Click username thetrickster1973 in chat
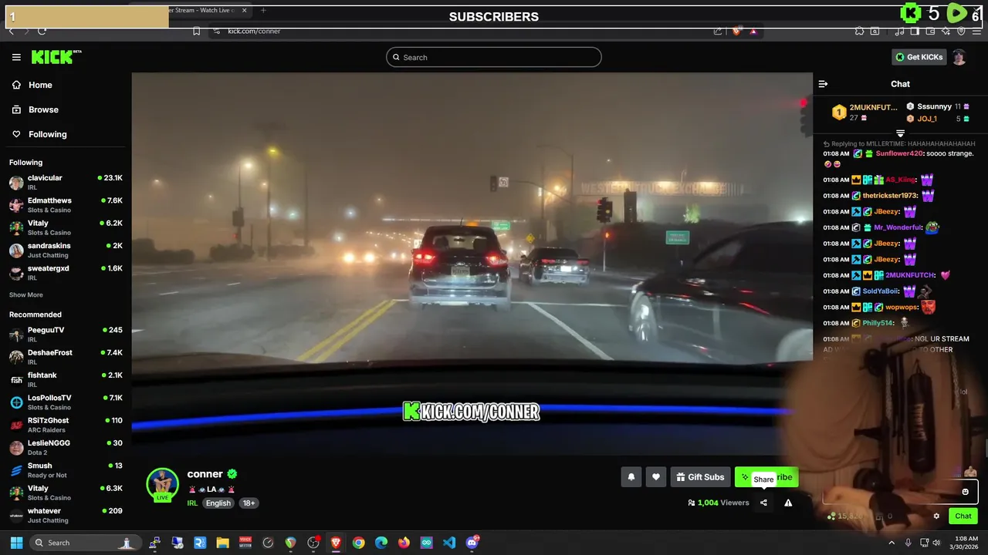The image size is (988, 555). click(890, 196)
